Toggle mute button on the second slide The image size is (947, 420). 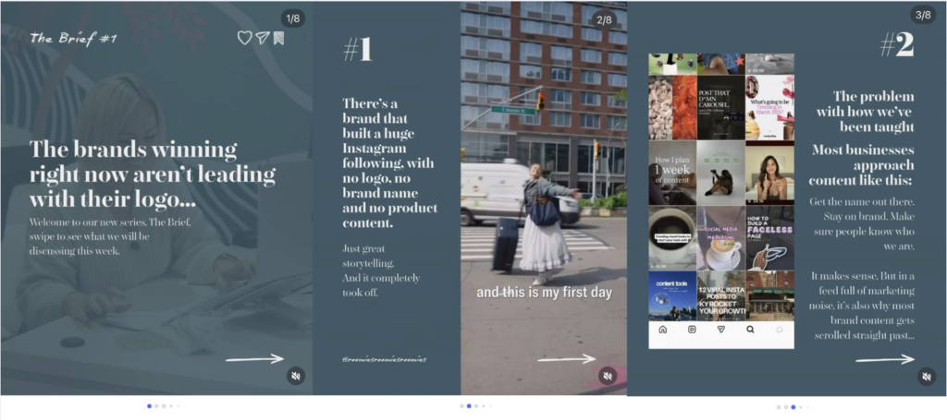[x=608, y=376]
